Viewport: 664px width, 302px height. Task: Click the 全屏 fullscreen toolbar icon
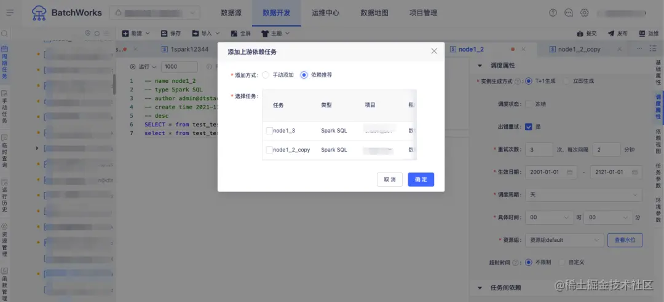click(x=234, y=33)
